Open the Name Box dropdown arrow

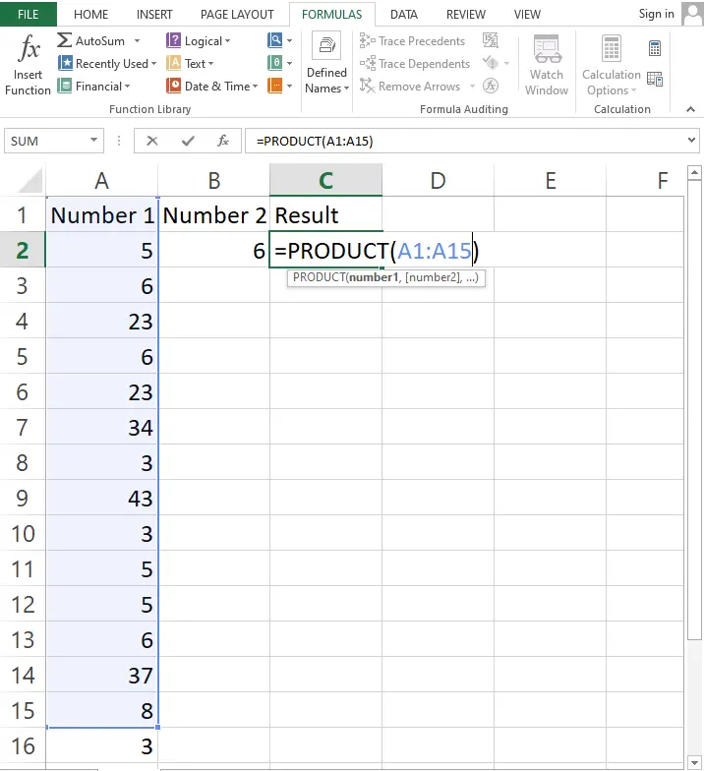click(94, 141)
